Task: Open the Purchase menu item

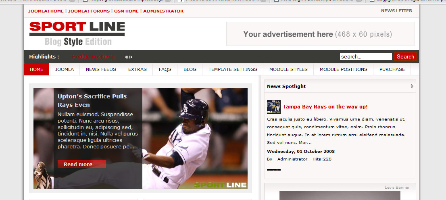Action: pos(392,69)
